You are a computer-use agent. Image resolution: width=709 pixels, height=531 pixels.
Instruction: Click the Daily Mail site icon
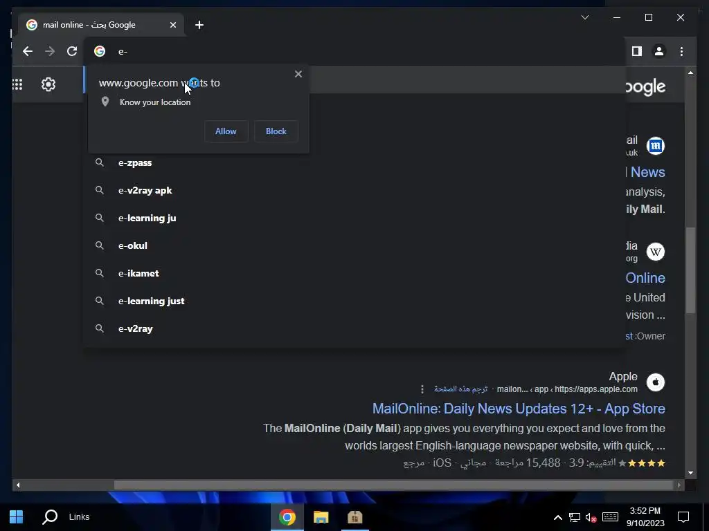[656, 146]
